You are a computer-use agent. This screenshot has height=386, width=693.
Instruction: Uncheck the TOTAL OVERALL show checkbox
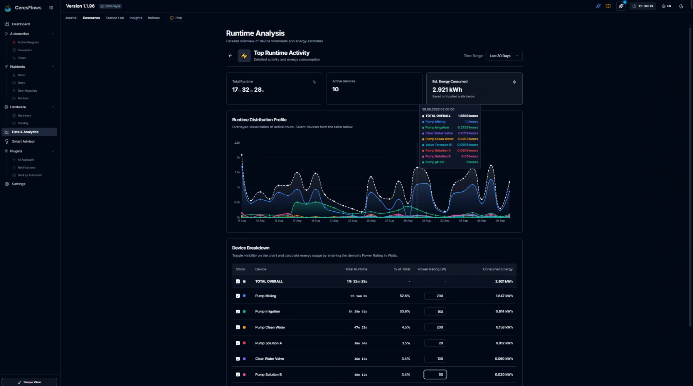click(x=238, y=282)
